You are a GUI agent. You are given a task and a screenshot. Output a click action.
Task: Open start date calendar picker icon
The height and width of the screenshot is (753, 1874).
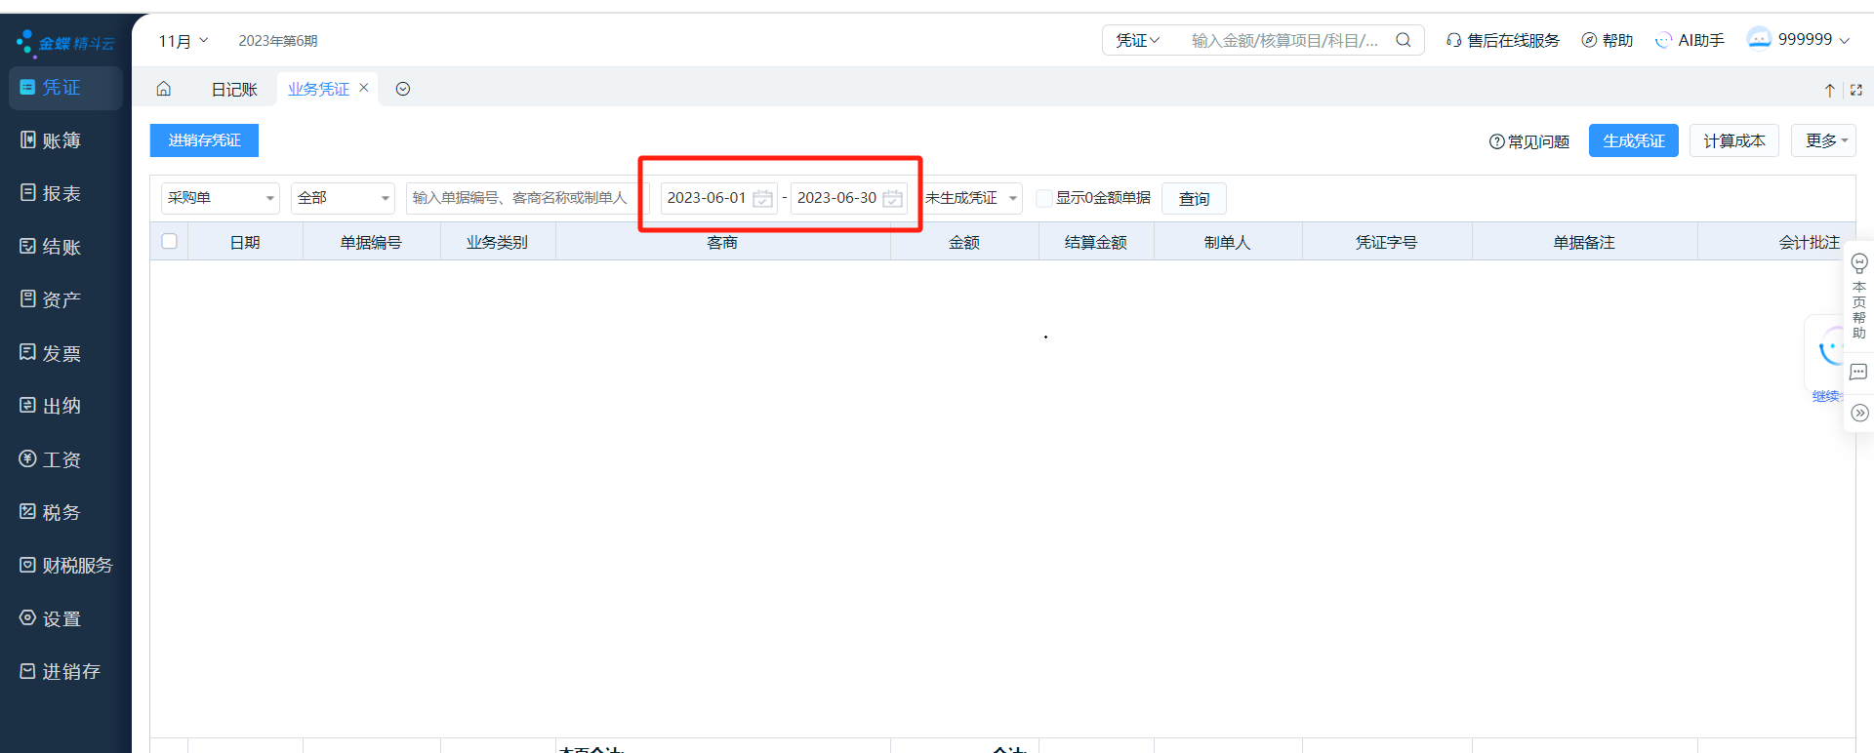[762, 199]
